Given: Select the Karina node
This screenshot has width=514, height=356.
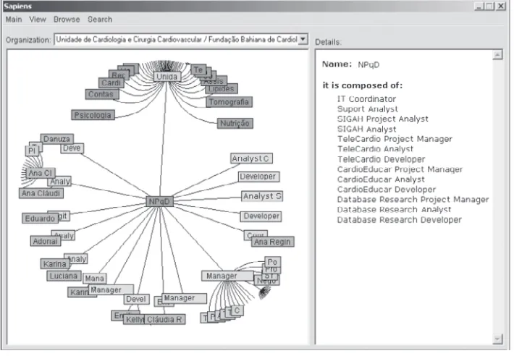Looking at the screenshot, I should 55,264.
